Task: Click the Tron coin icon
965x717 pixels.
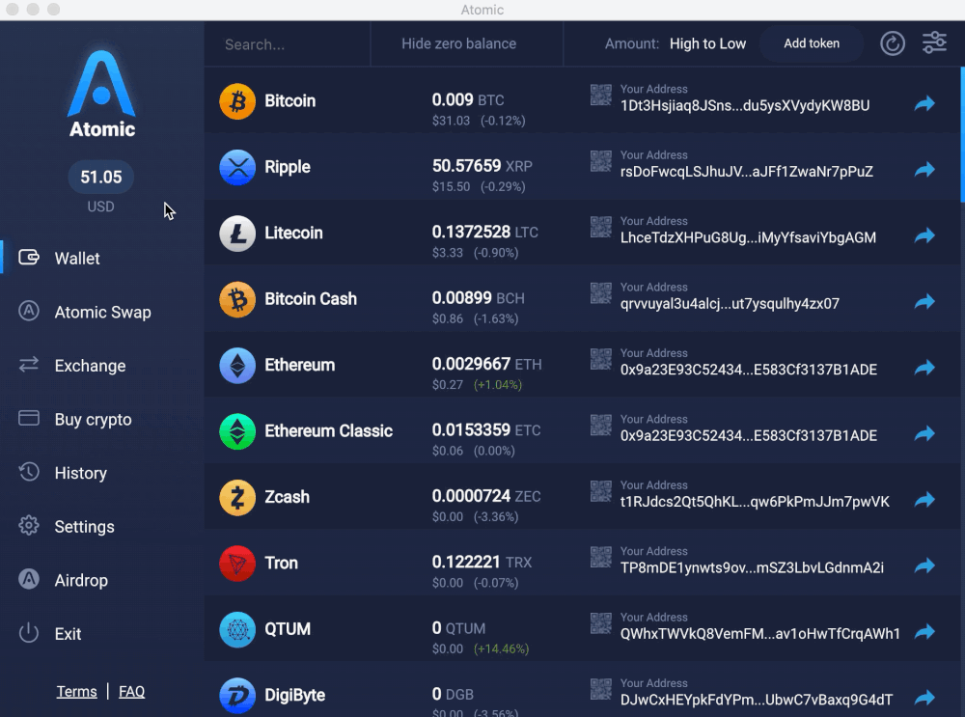Action: click(237, 564)
